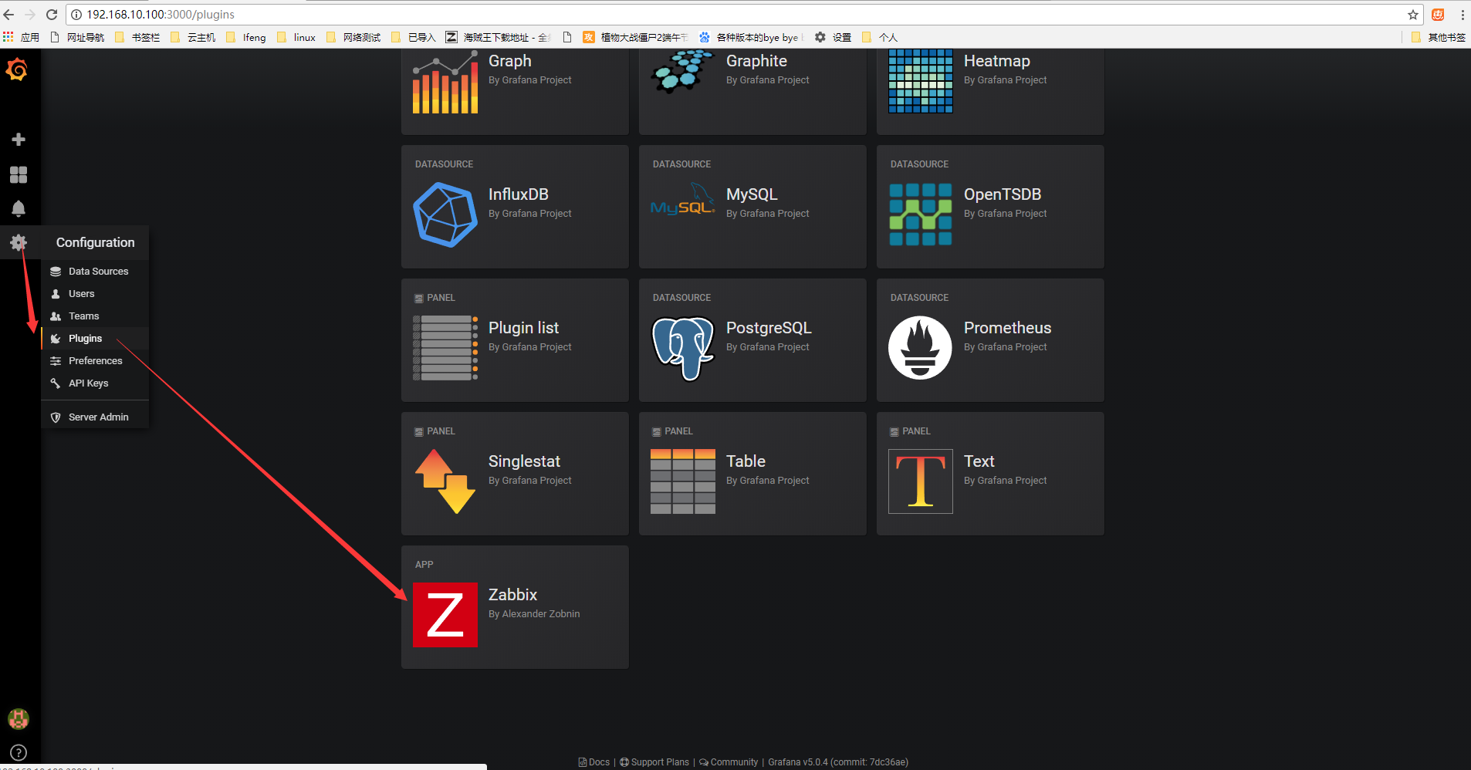This screenshot has width=1471, height=770.
Task: Open the linux bookmark folder
Action: tap(296, 37)
